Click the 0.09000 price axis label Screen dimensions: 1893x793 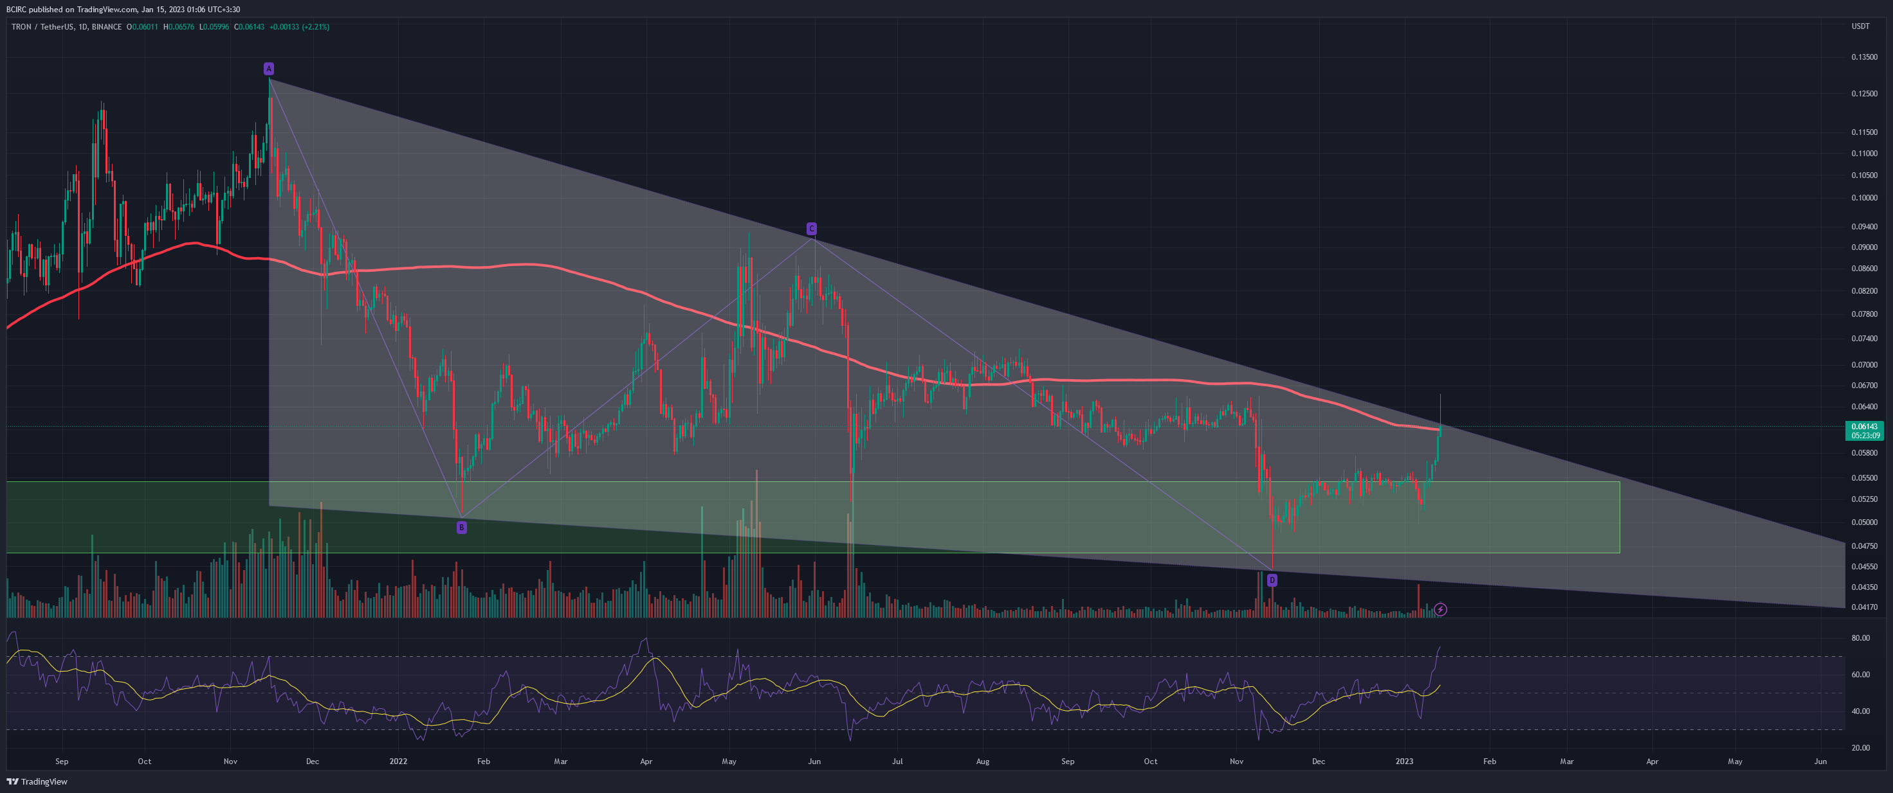[x=1863, y=247]
